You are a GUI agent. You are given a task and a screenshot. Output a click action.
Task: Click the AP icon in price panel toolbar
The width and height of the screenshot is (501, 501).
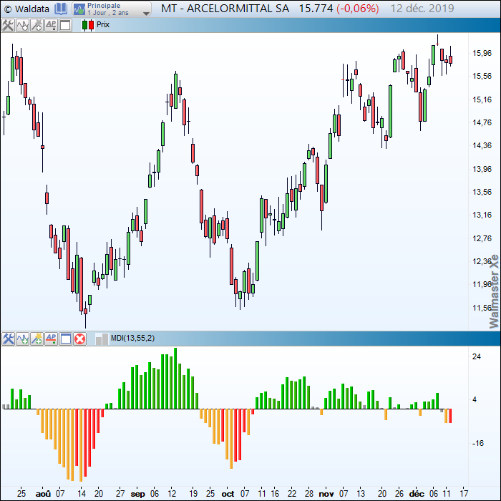pos(51,25)
